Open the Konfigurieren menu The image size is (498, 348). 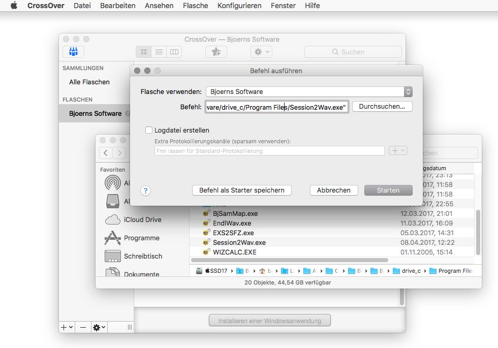pos(239,6)
